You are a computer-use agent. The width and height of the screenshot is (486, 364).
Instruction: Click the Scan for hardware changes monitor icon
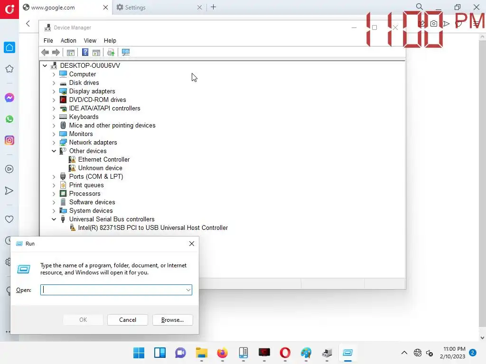click(125, 52)
